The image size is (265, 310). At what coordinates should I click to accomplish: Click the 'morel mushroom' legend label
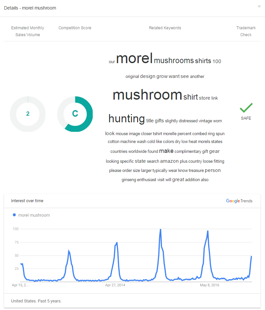click(34, 215)
